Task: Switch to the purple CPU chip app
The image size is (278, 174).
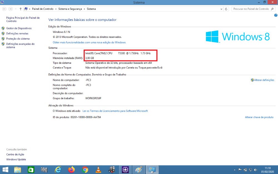Action: pos(125,170)
